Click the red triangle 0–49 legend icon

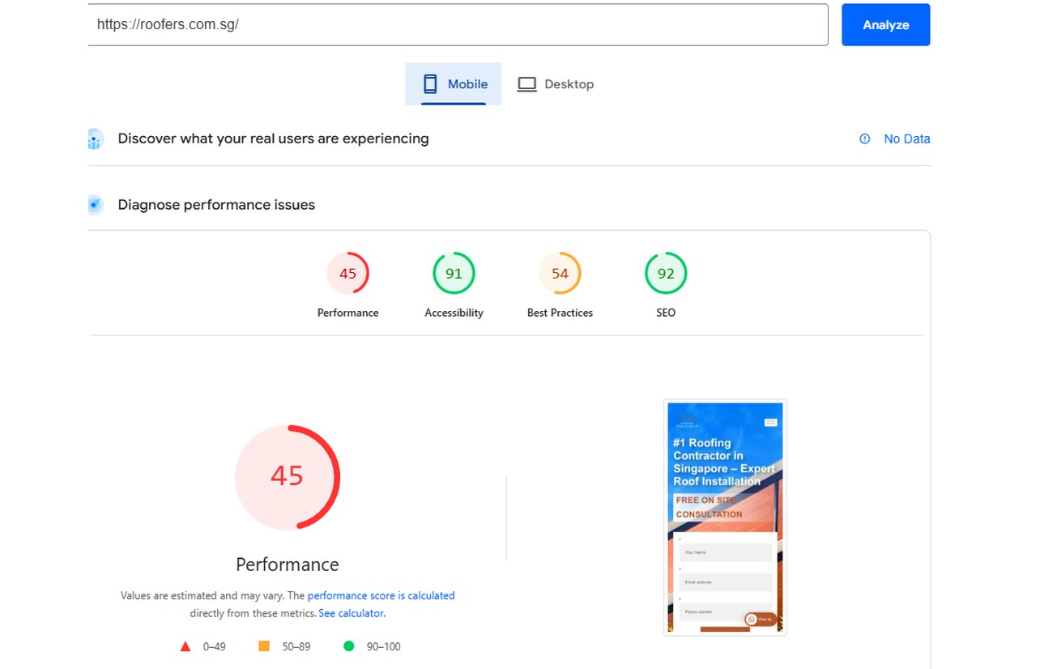tap(185, 646)
